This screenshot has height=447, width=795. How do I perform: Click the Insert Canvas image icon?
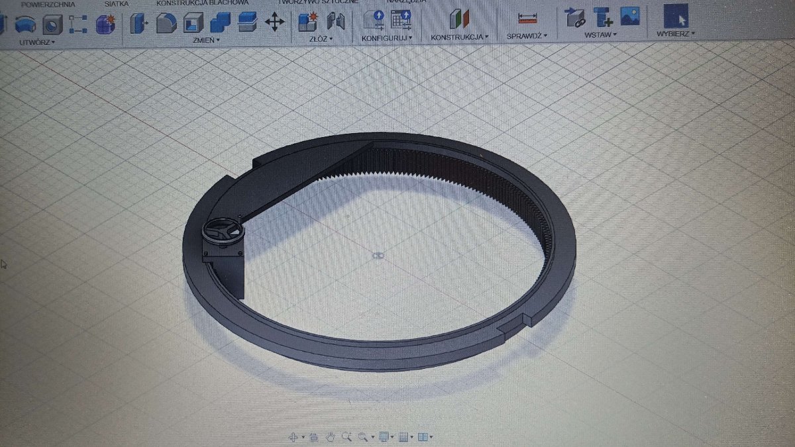pyautogui.click(x=629, y=17)
